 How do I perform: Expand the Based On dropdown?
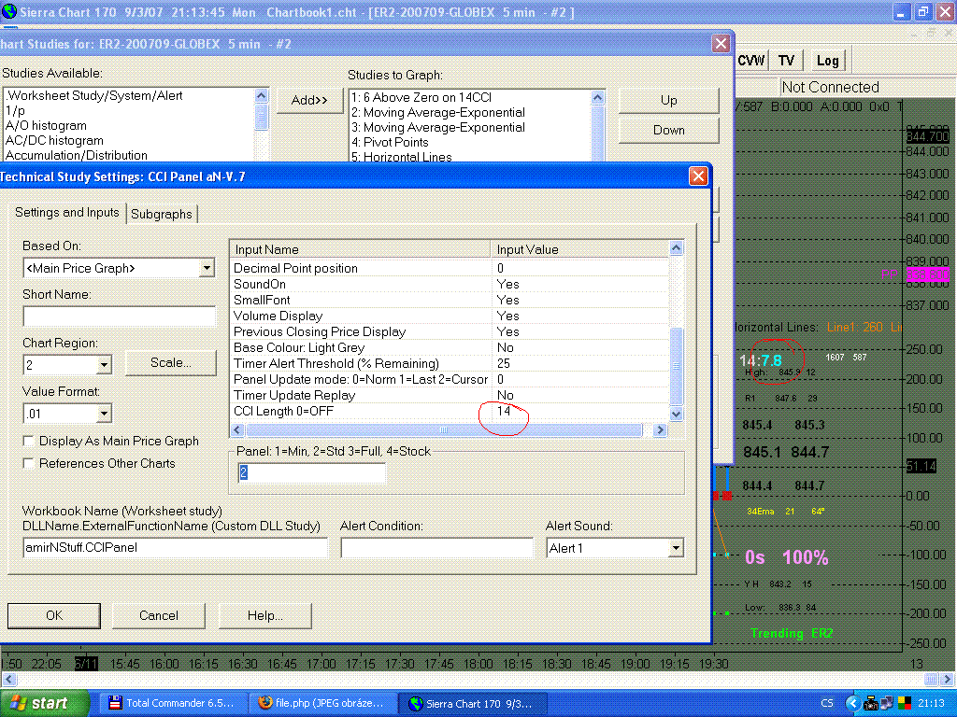[x=207, y=269]
